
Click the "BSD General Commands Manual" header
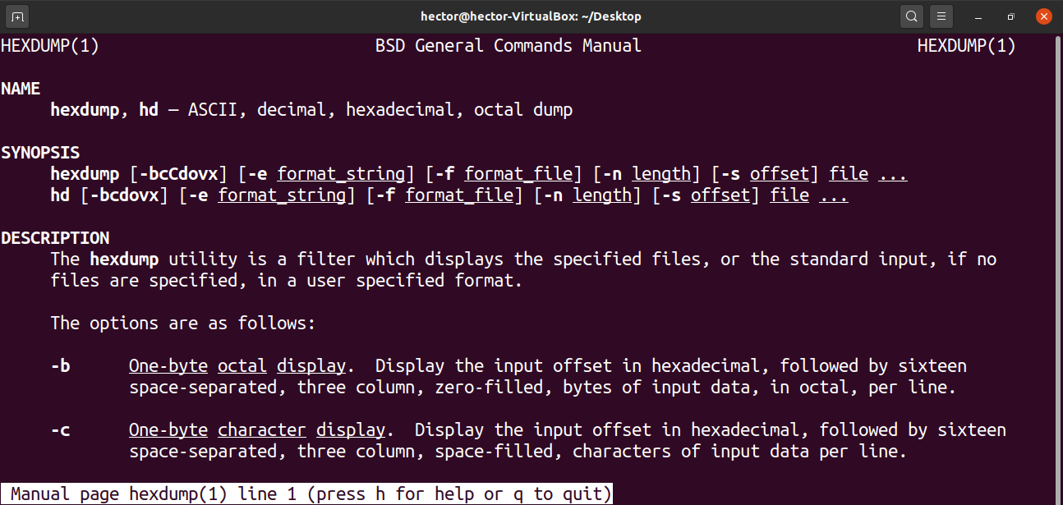pyautogui.click(x=508, y=46)
